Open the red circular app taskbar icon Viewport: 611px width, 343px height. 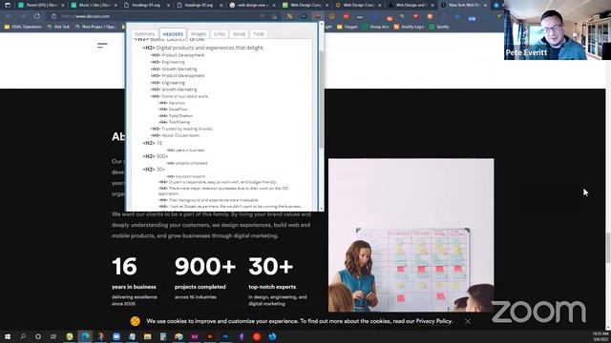[257, 336]
